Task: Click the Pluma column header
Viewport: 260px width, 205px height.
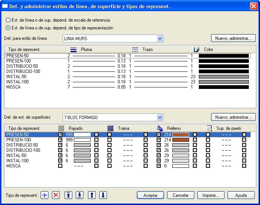Action: [x=97, y=49]
